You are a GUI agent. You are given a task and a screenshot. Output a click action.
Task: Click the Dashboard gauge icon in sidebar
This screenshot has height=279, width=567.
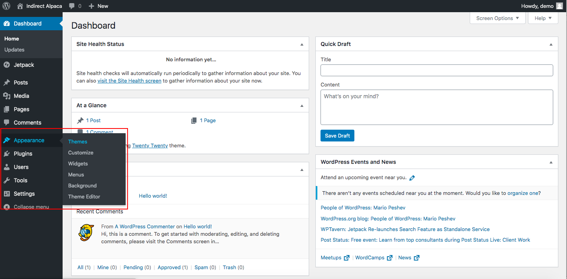[7, 24]
